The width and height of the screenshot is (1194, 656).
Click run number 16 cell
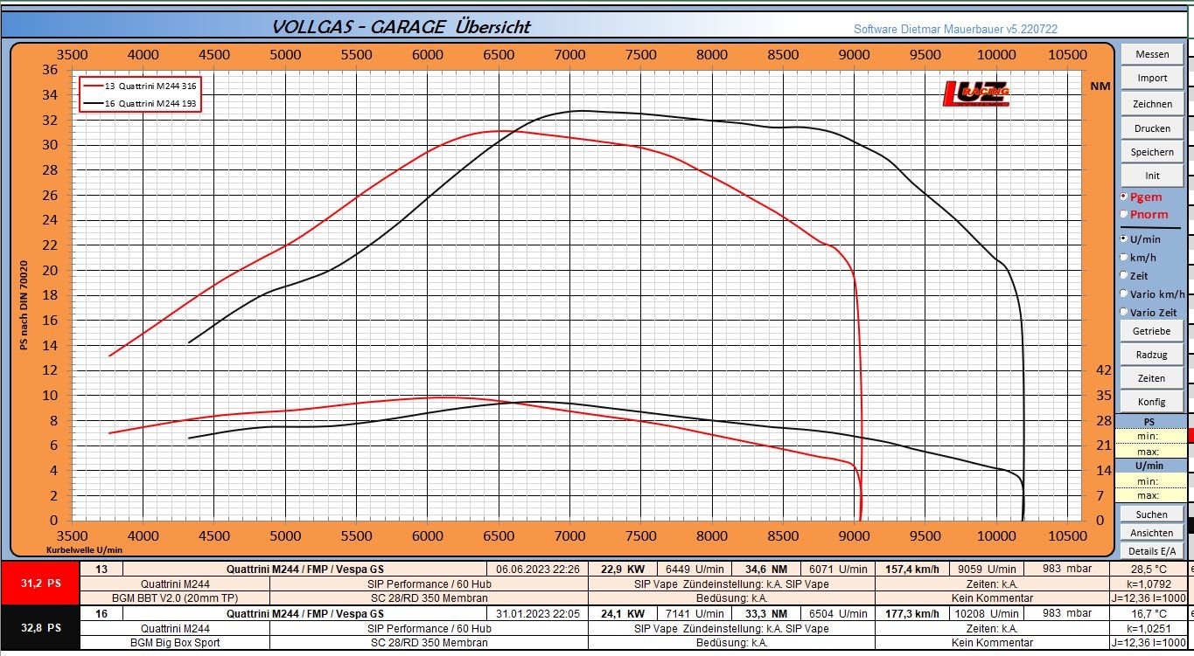(101, 614)
